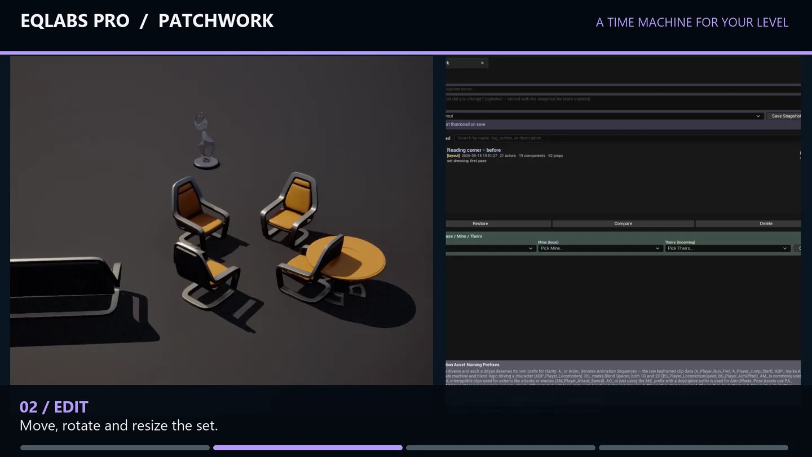
Task: Click the 'set dressing, first pass' note
Action: (466, 161)
